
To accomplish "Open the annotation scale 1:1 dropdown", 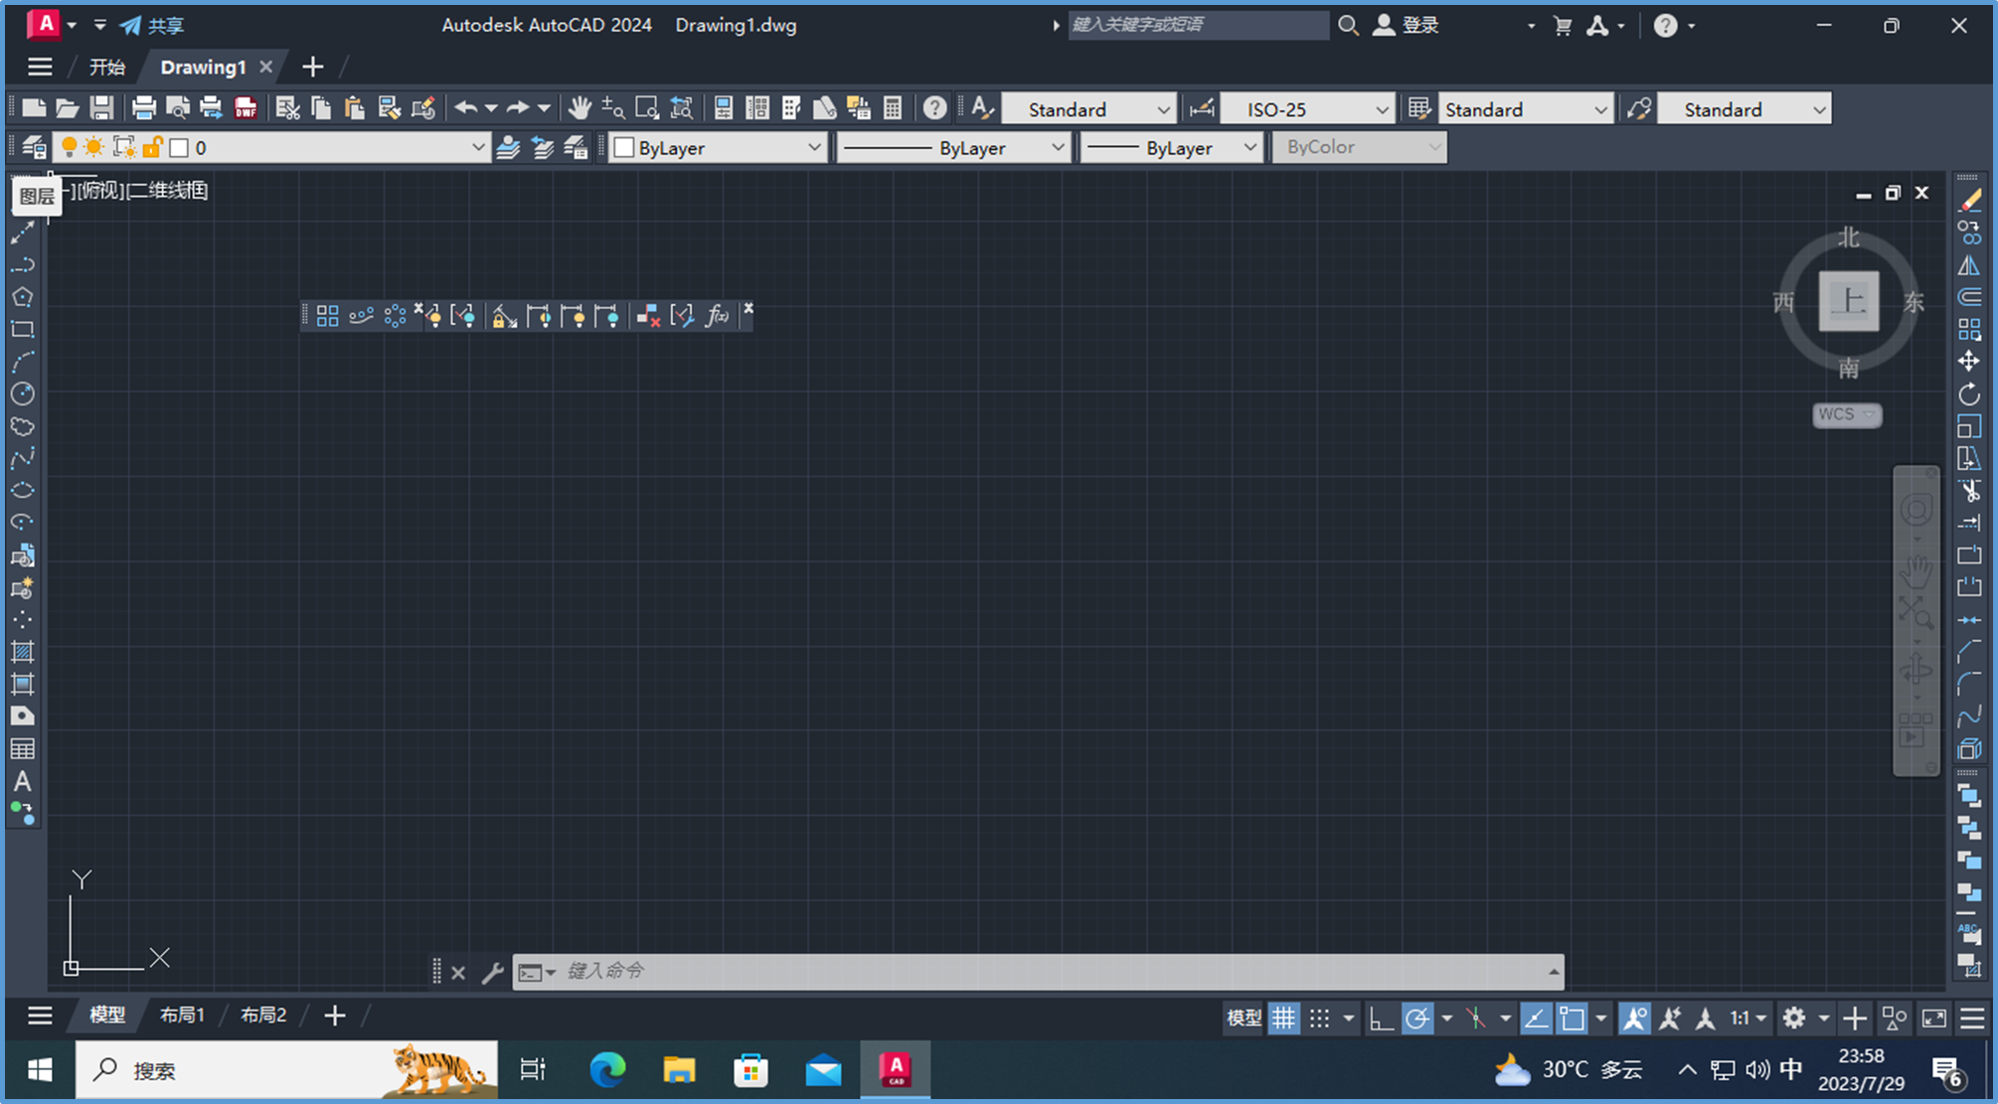I will [1745, 1018].
